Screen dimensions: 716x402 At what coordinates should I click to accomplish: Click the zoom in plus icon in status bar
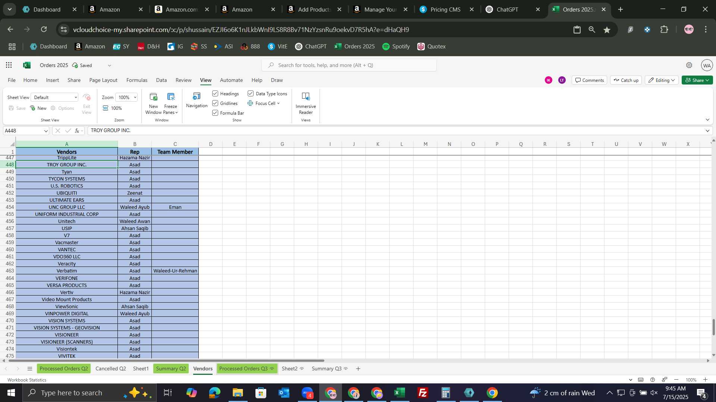[705, 380]
